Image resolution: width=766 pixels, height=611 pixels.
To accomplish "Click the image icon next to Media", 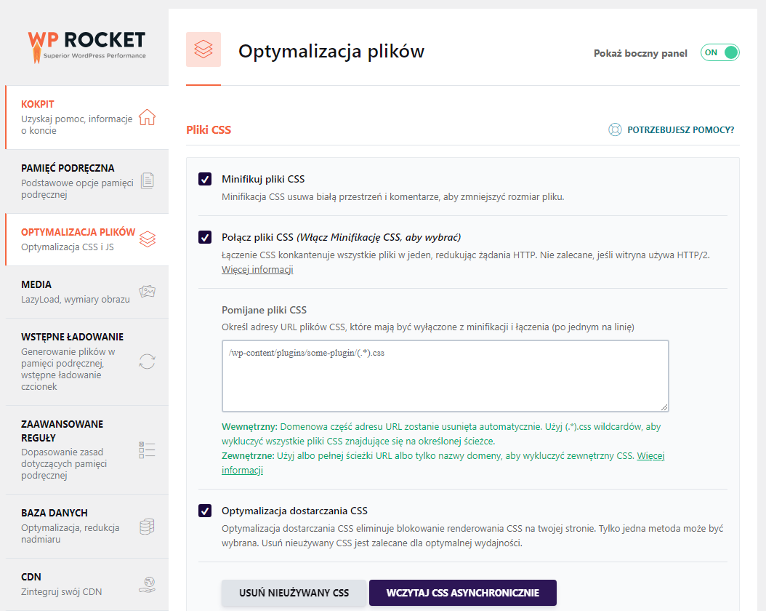I will click(x=147, y=292).
